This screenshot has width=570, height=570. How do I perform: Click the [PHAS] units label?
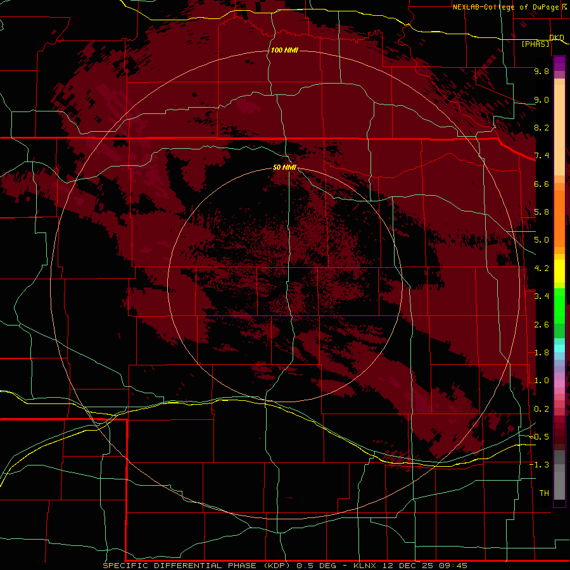click(535, 44)
